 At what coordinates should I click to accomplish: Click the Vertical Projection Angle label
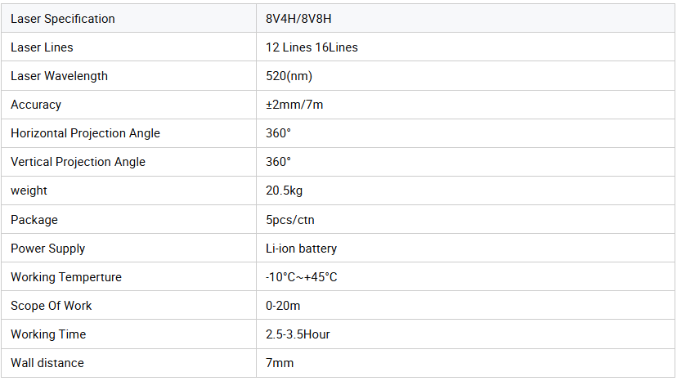tap(78, 162)
